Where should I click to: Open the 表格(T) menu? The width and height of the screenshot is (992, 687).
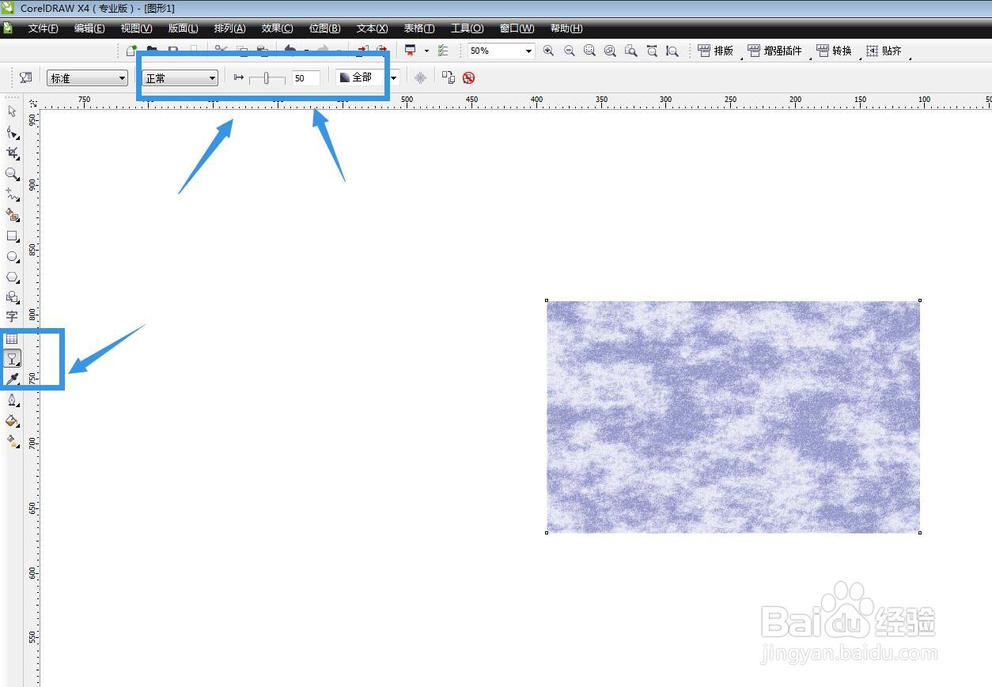coord(418,28)
